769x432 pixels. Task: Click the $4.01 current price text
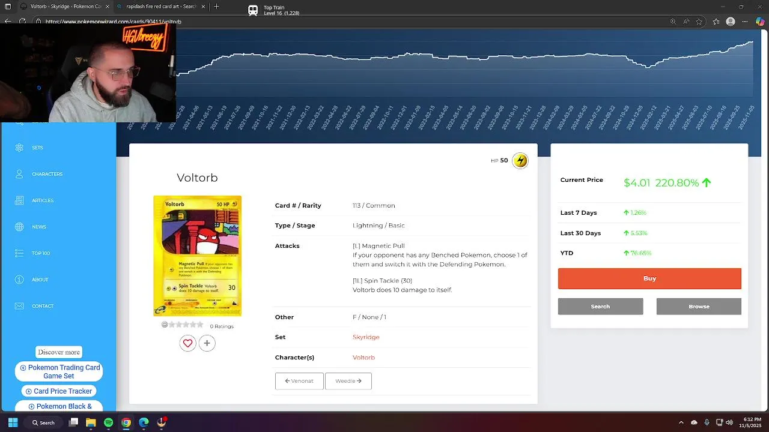[x=637, y=183]
